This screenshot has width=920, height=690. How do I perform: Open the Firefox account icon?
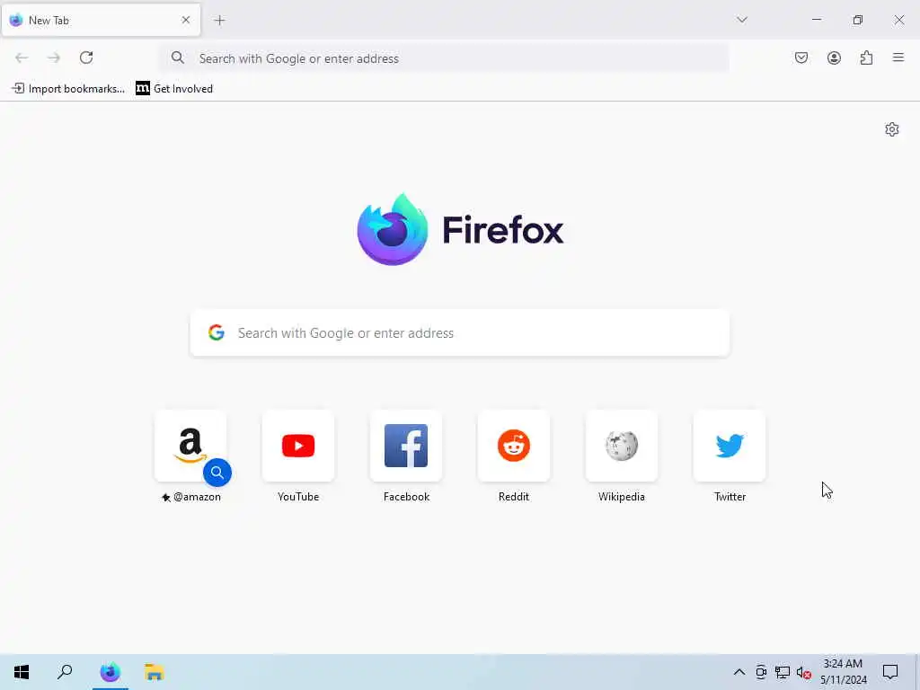834,57
